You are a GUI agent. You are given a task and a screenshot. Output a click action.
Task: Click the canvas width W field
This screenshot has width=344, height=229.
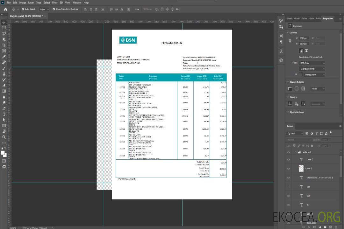click(x=304, y=38)
